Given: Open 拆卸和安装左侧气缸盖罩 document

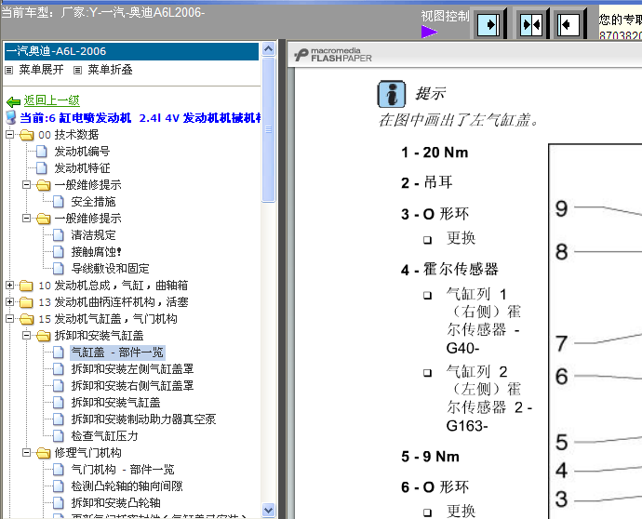Looking at the screenshot, I should (x=132, y=369).
